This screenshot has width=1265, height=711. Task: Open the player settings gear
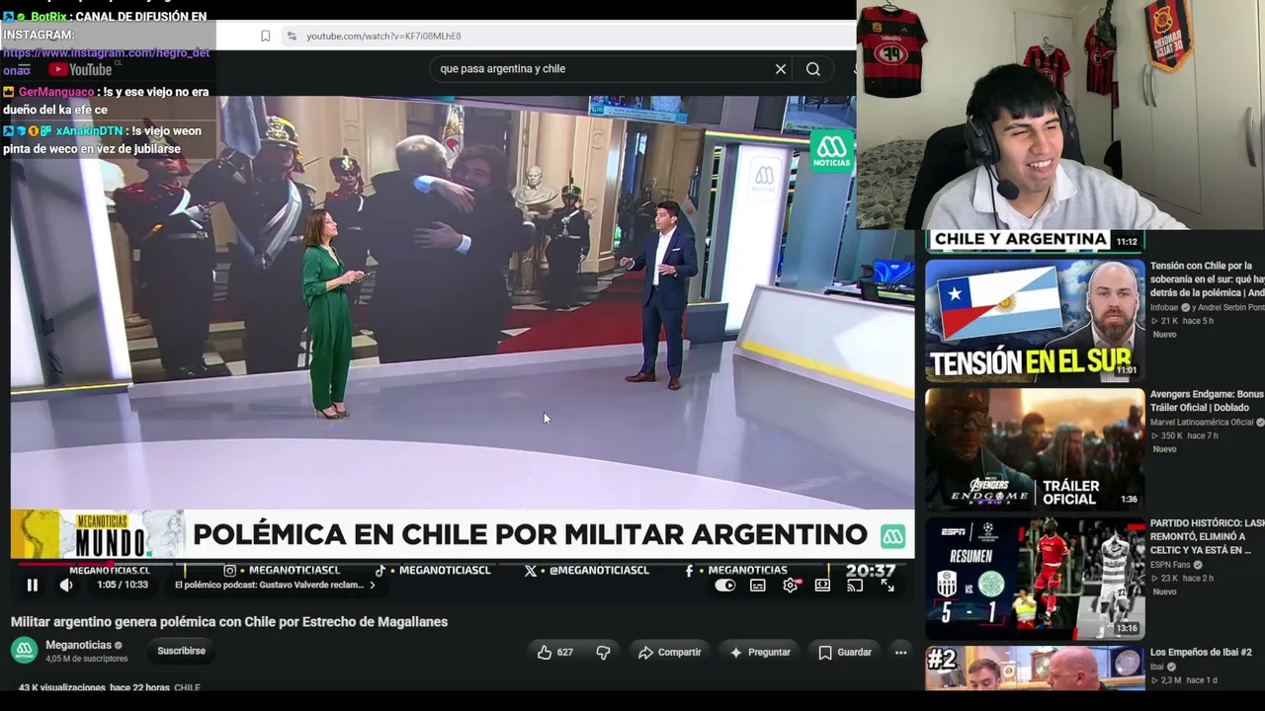[x=791, y=586]
